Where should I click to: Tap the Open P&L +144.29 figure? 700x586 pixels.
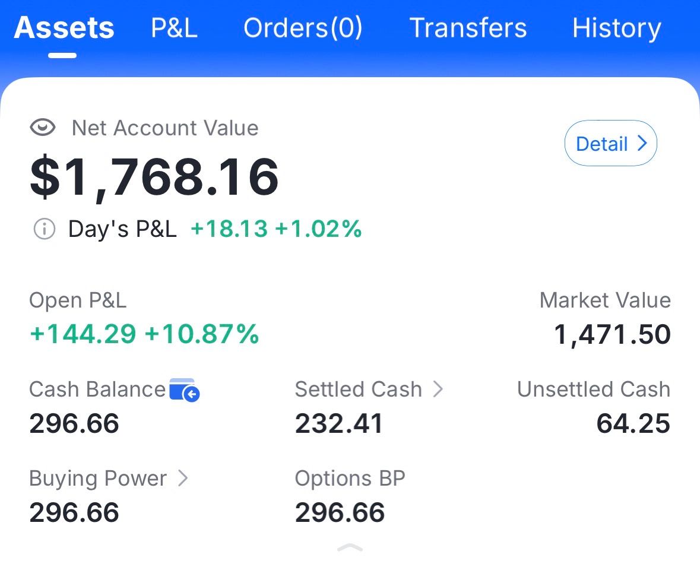83,334
